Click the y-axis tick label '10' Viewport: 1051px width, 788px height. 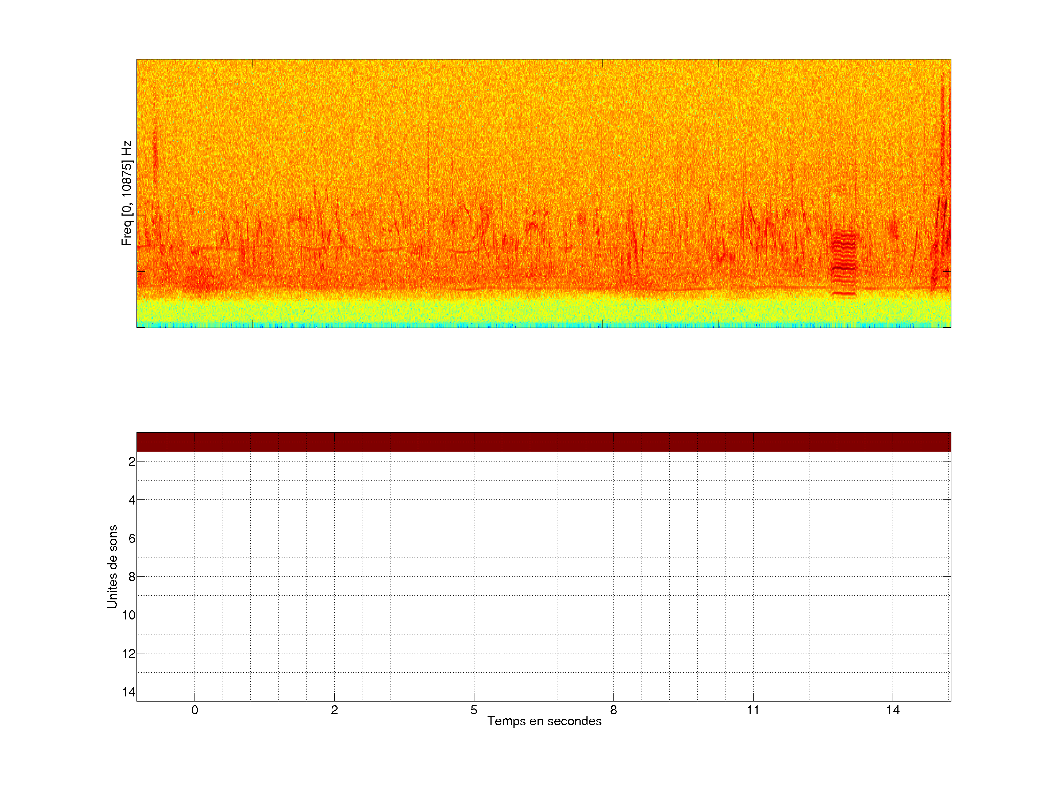coord(129,615)
